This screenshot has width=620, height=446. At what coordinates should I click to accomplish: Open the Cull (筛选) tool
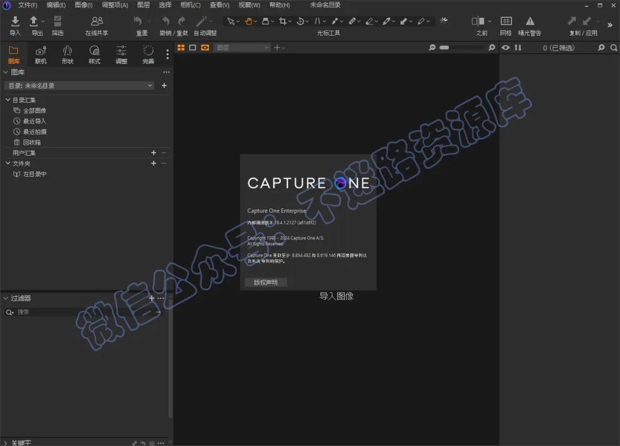58,21
